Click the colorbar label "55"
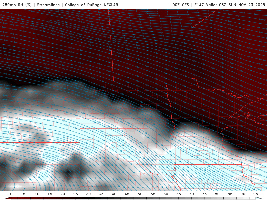The height and width of the screenshot is (200, 267). click(153, 194)
